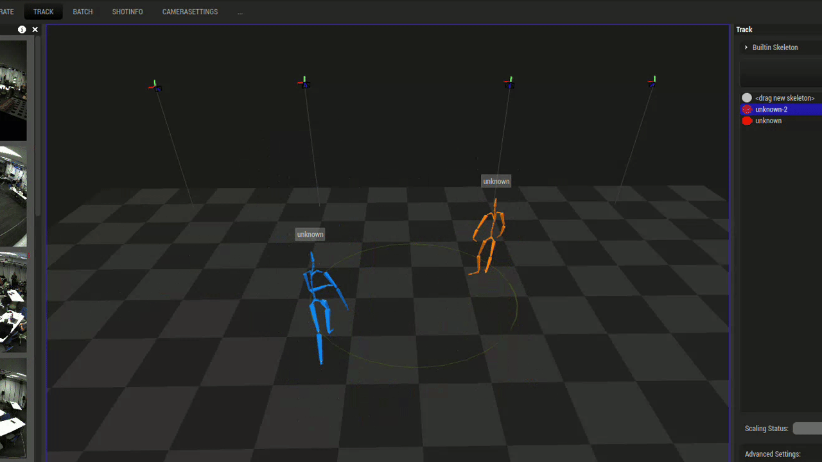Click the red color swatch next to unknown

tap(747, 121)
